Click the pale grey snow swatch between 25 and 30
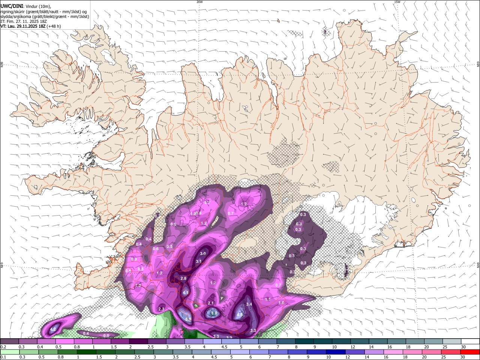Viewport: 480px width, 360px height. point(452,341)
